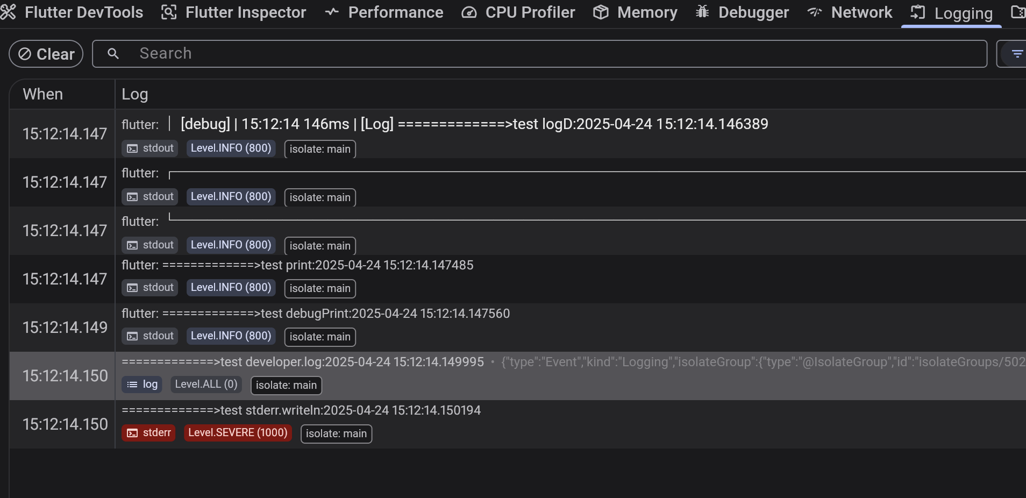Select the test logD log entry
The width and height of the screenshot is (1026, 498).
[x=517, y=134]
